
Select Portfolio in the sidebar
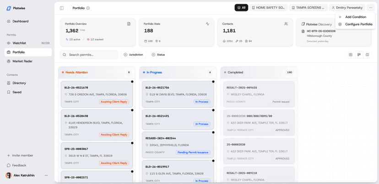tap(28, 52)
